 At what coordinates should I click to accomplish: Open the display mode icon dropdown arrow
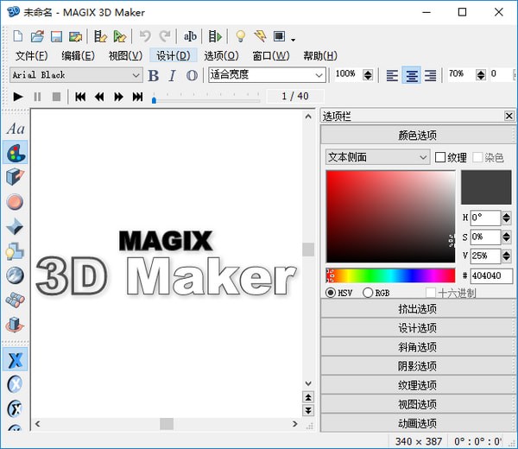[293, 40]
